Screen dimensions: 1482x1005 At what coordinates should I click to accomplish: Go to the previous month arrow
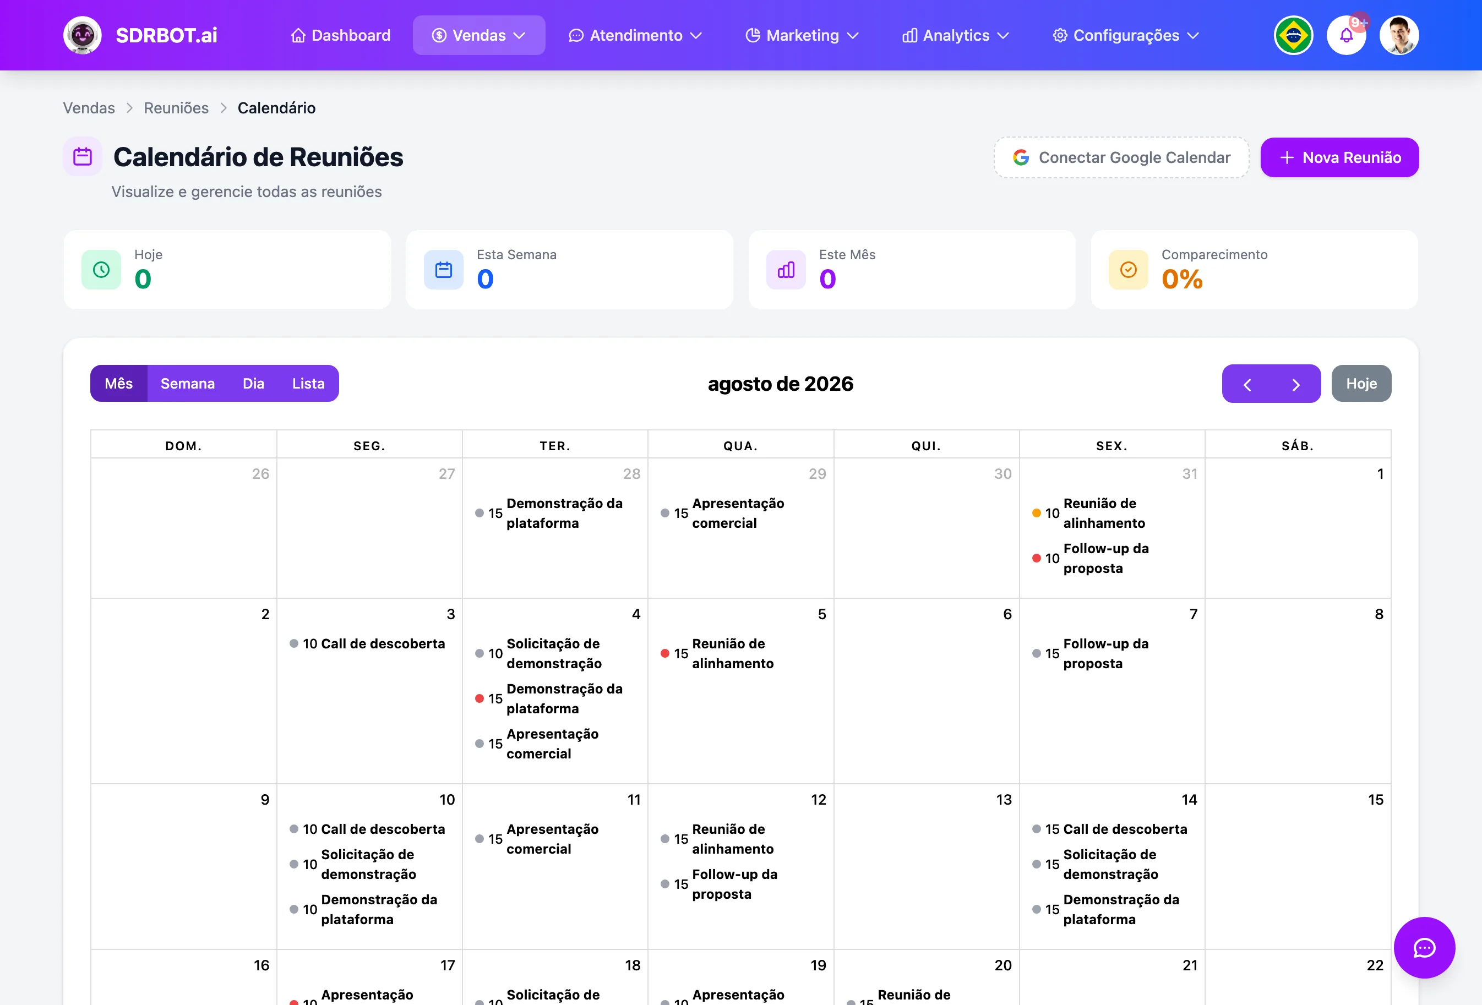[1247, 384]
